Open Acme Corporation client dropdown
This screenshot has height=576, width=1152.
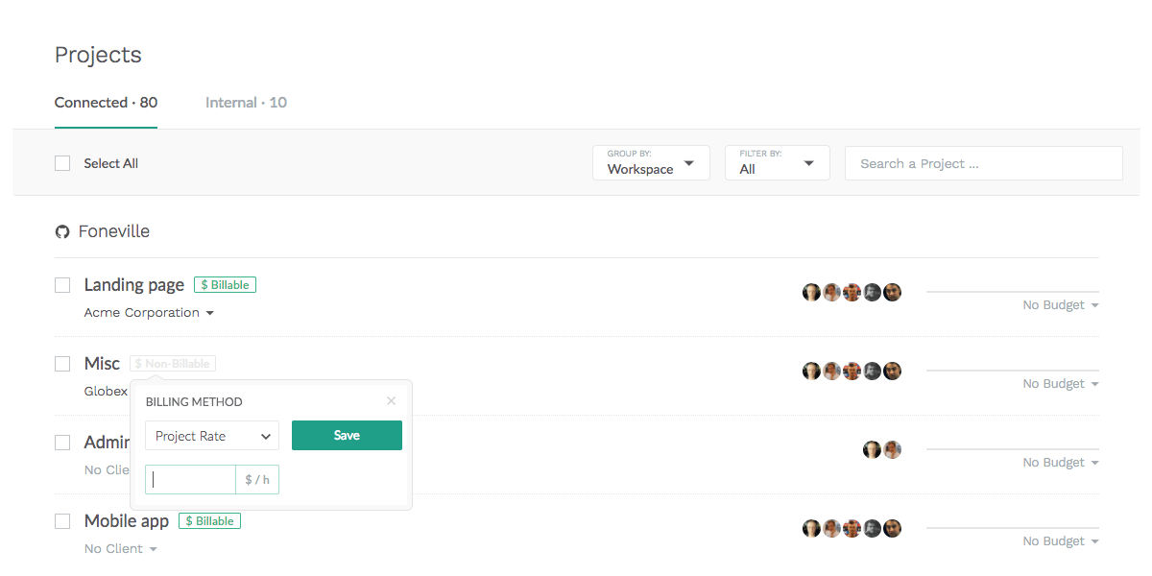[149, 313]
